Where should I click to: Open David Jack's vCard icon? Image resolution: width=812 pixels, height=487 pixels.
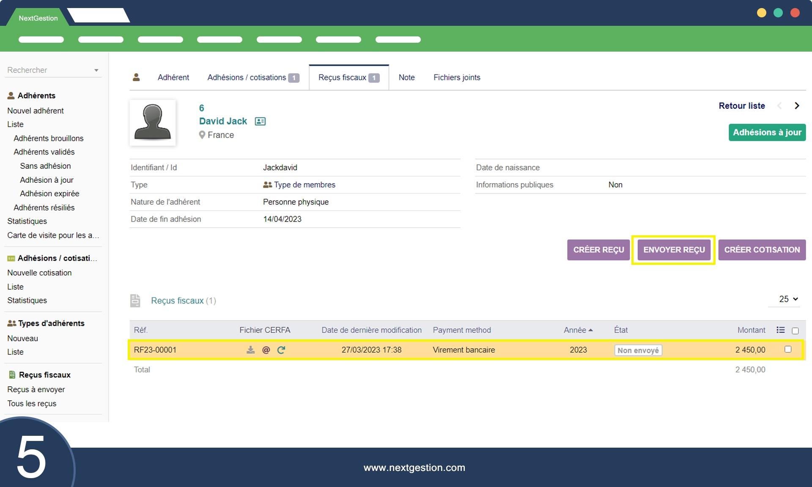(x=260, y=121)
